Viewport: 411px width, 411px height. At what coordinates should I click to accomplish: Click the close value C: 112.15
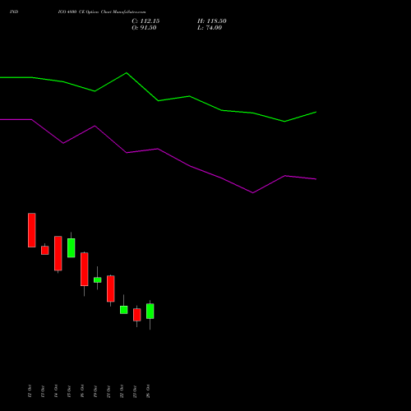(145, 21)
